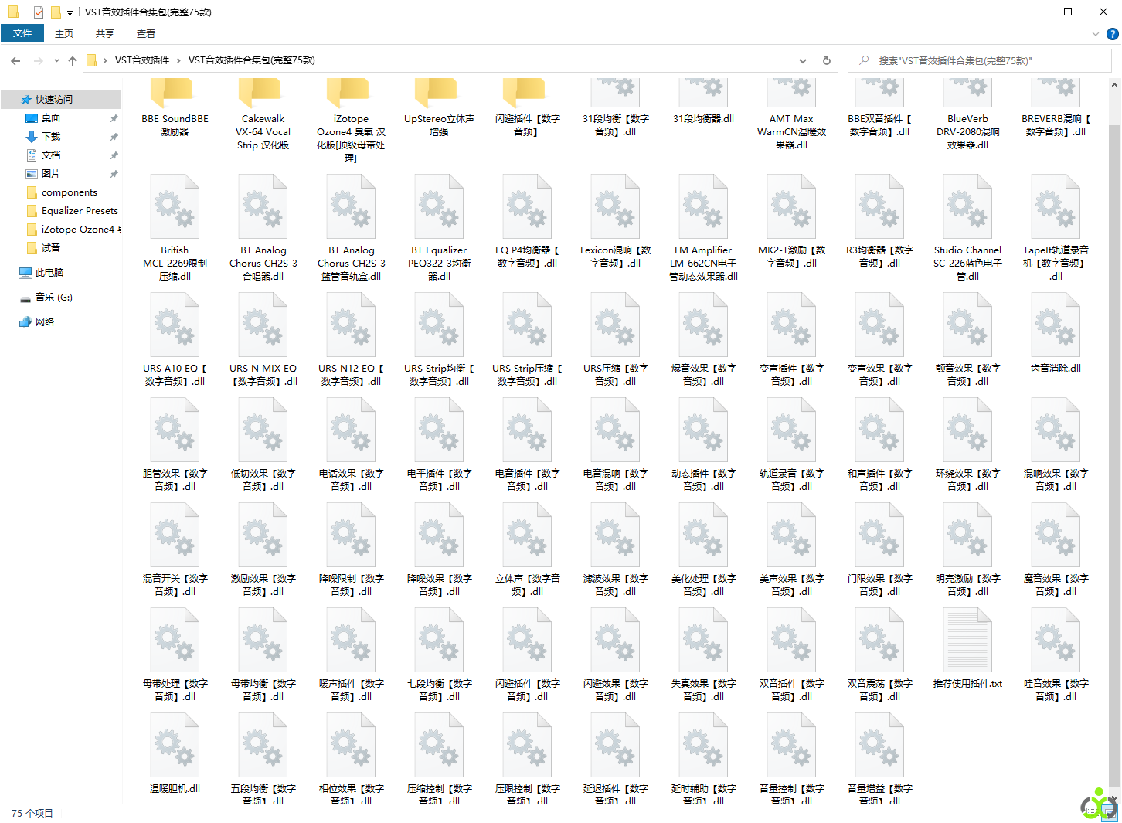Click the properties icon in title bar
1122x823 pixels.
(39, 12)
